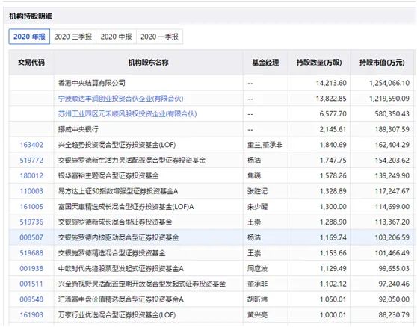Click fund code 519772
Screen dimensions: 417x327
31,161
